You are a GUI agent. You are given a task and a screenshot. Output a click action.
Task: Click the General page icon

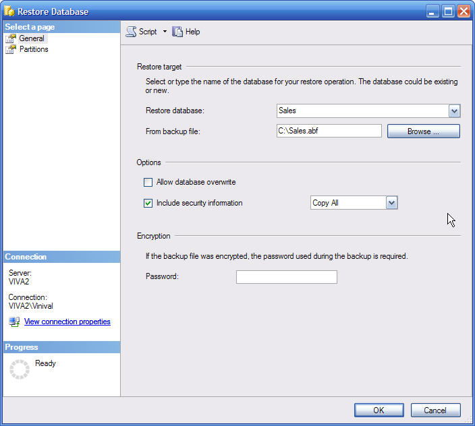[x=11, y=38]
